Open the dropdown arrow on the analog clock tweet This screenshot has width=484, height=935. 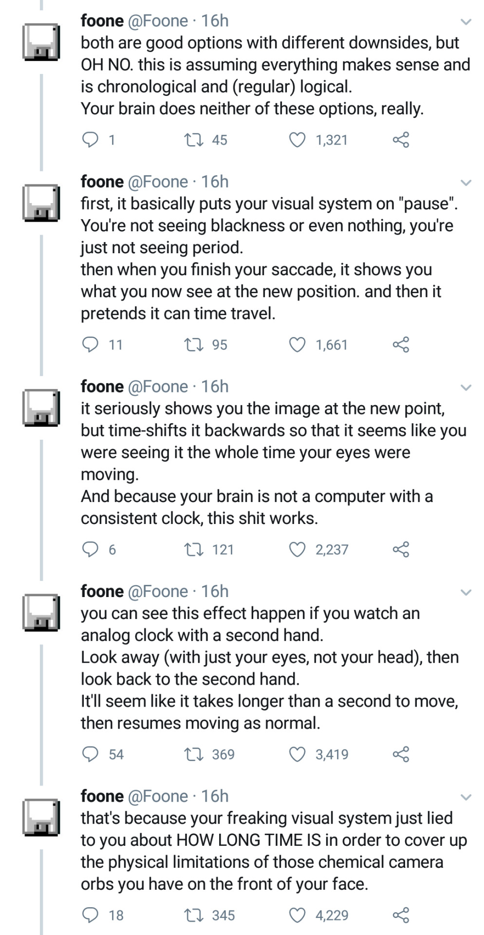pyautogui.click(x=466, y=593)
